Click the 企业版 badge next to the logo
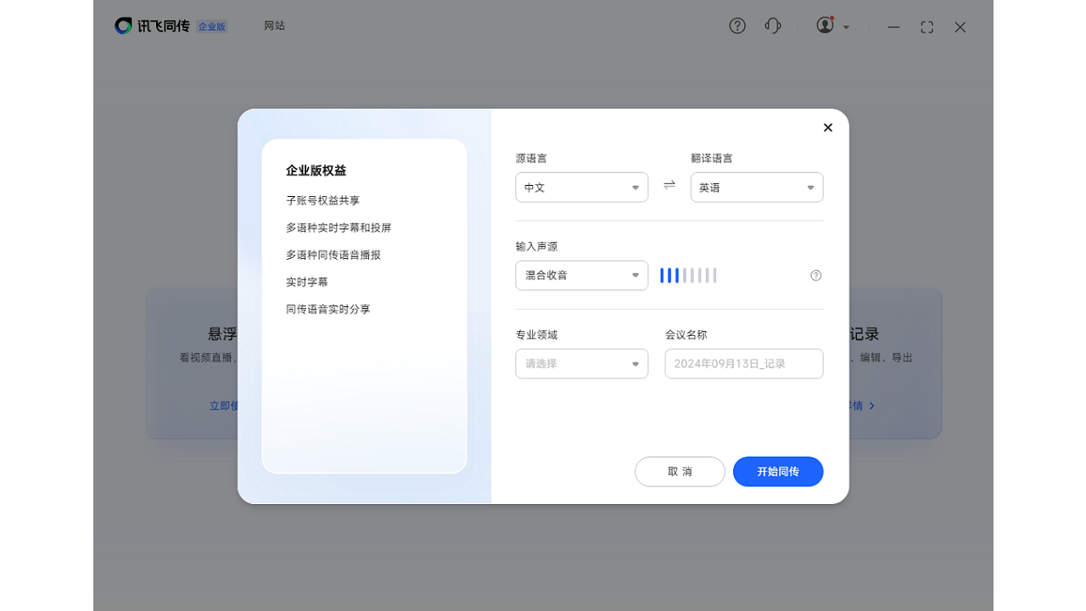 point(211,26)
